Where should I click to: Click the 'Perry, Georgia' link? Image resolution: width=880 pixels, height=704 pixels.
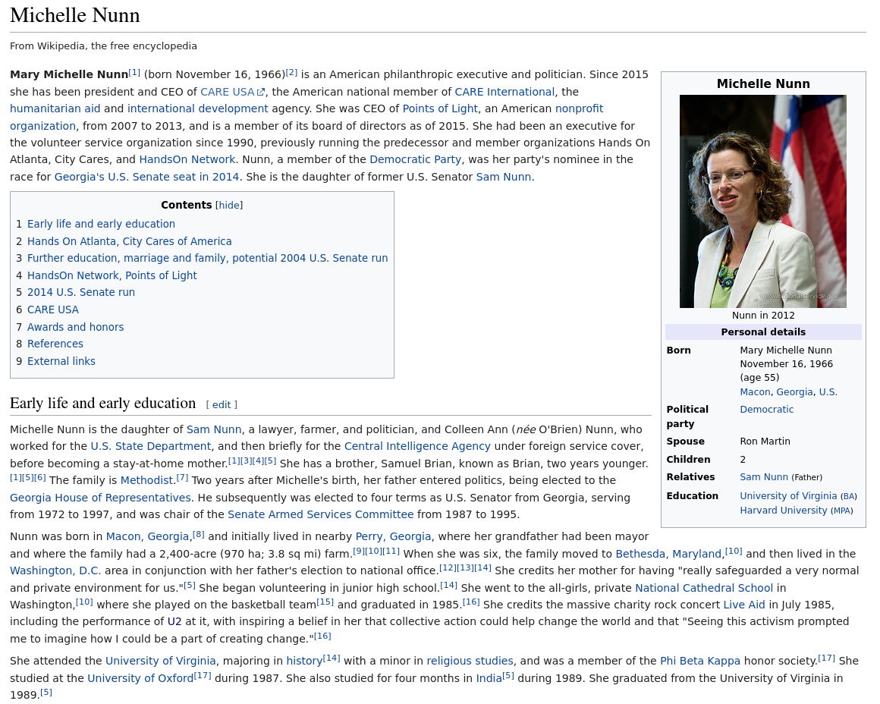[x=394, y=537]
